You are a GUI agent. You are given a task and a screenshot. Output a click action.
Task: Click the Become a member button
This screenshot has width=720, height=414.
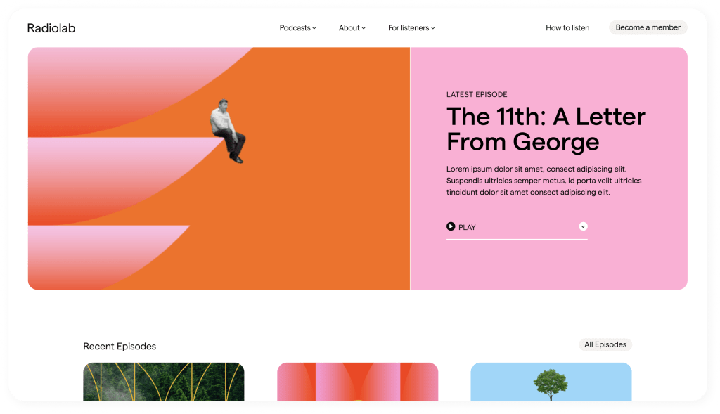click(648, 27)
